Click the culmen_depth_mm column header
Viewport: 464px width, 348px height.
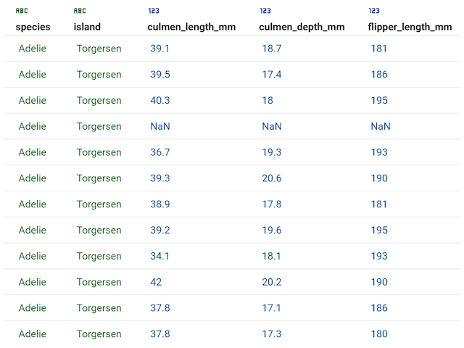(302, 27)
